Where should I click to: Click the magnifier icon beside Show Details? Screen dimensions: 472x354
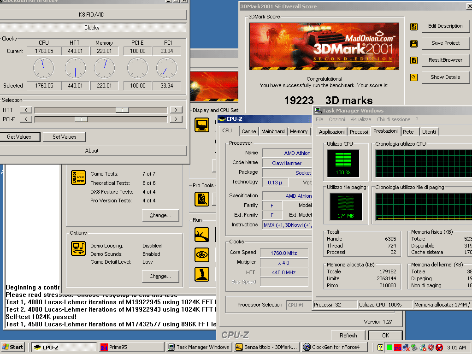point(414,77)
